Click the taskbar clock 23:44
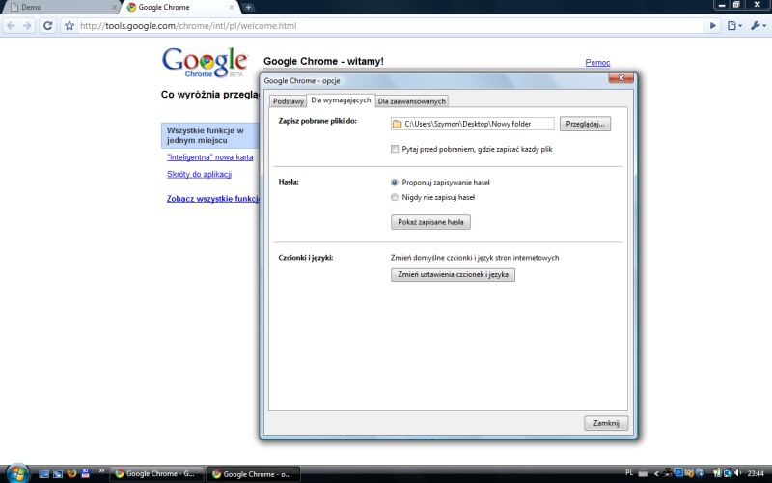The height and width of the screenshot is (483, 772). point(756,473)
